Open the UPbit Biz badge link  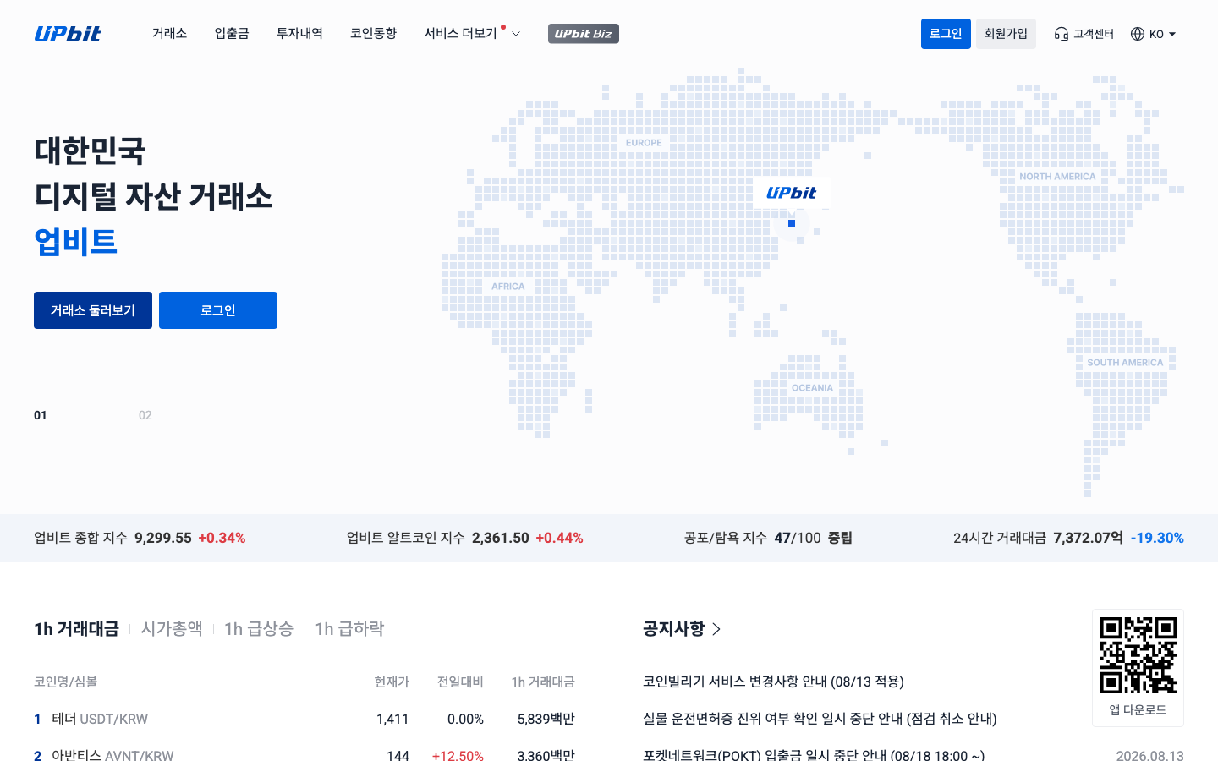(x=584, y=34)
